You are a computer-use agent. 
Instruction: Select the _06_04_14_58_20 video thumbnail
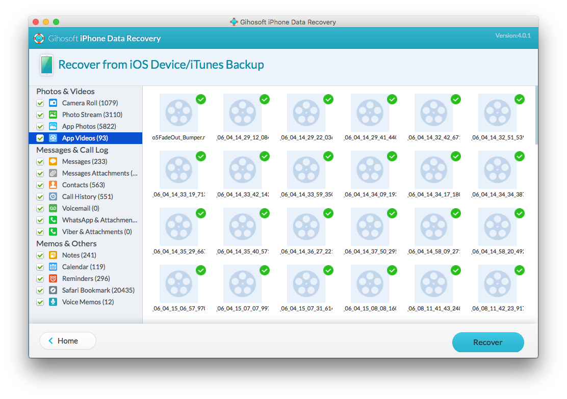pos(498,227)
